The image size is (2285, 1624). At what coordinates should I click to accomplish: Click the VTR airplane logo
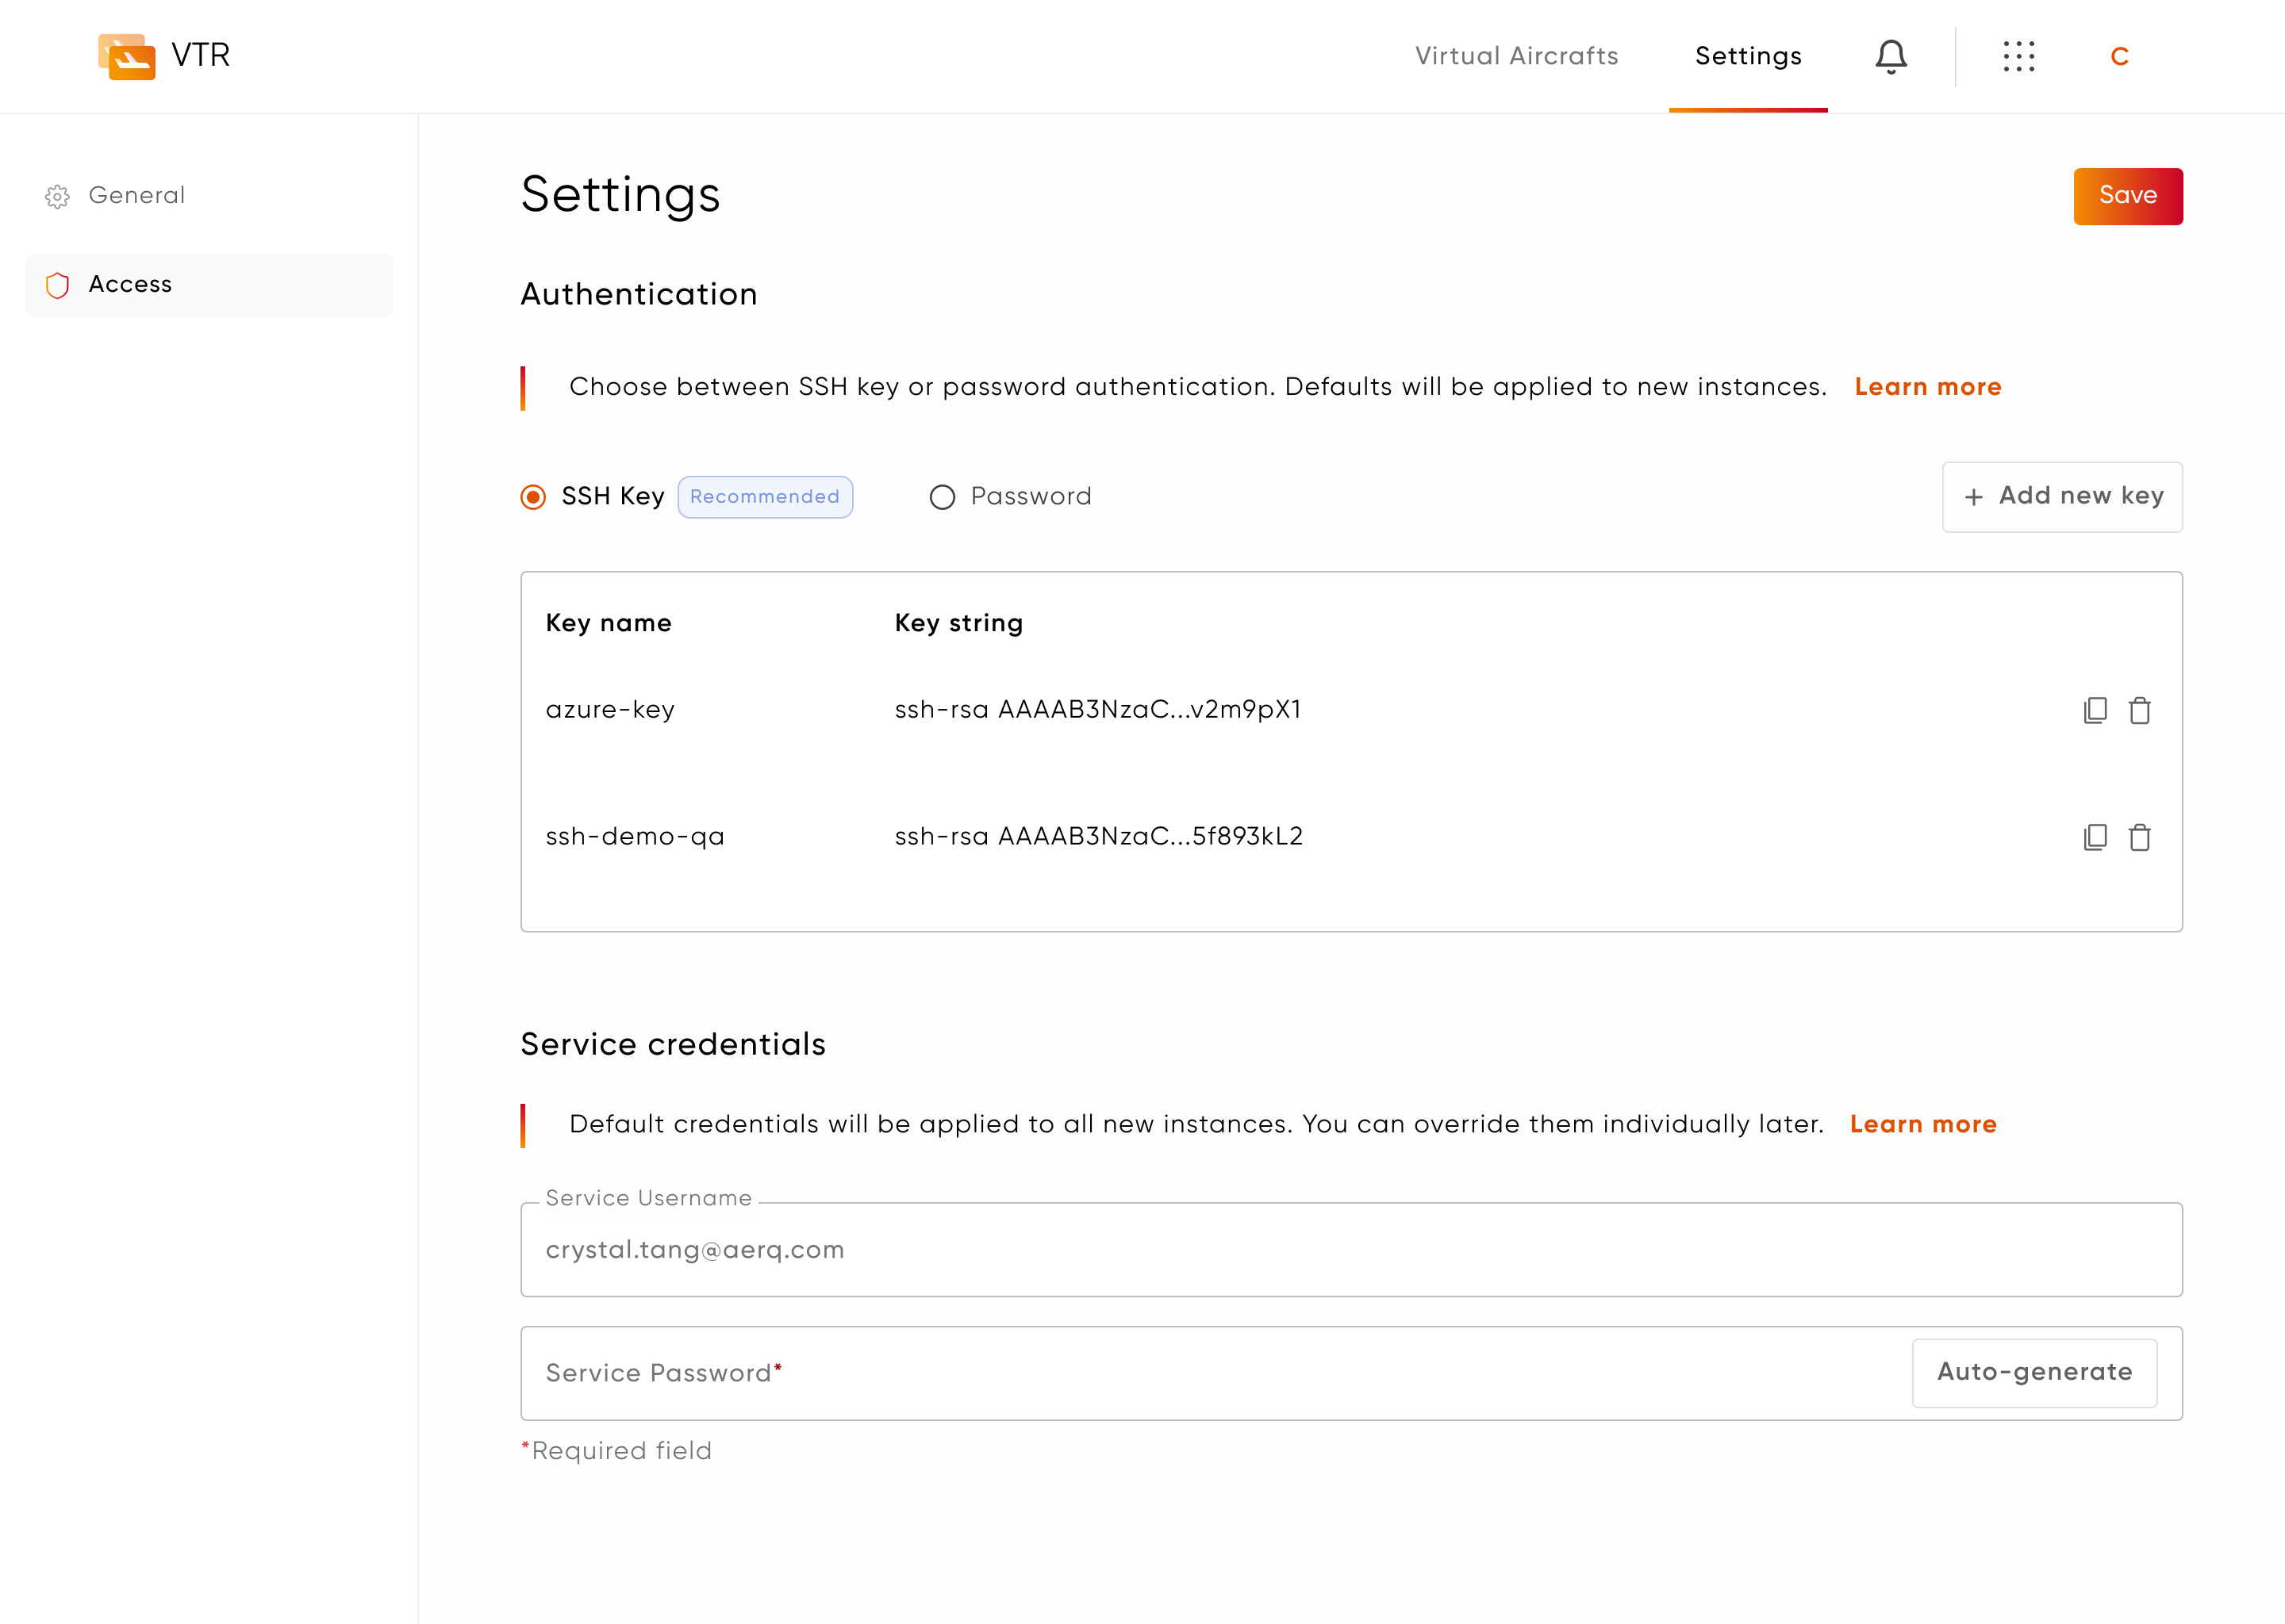[x=127, y=56]
